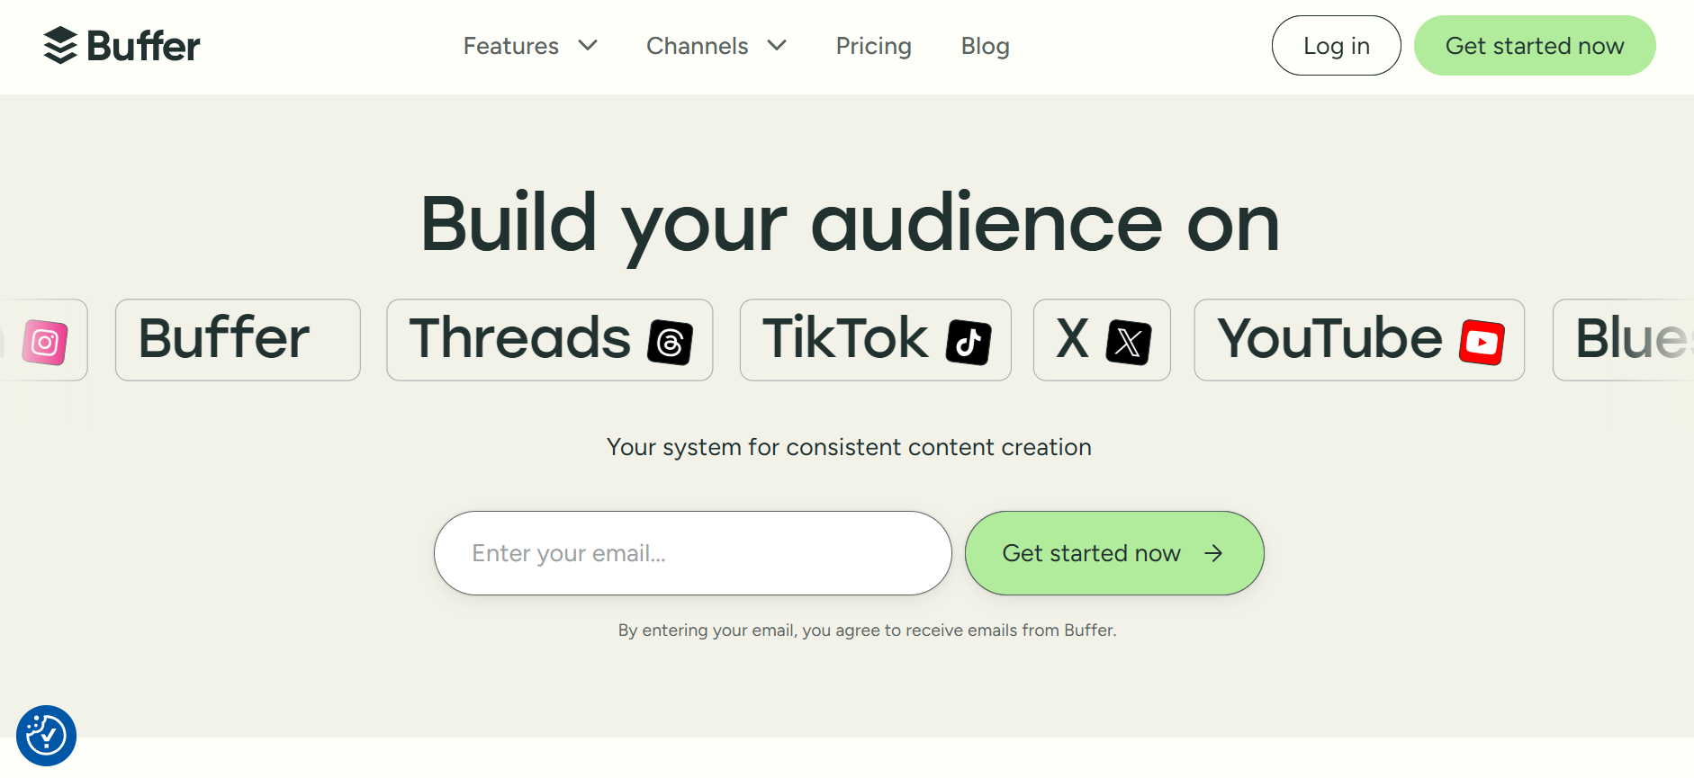Open cookie preferences round icon
This screenshot has width=1694, height=778.
tap(46, 736)
